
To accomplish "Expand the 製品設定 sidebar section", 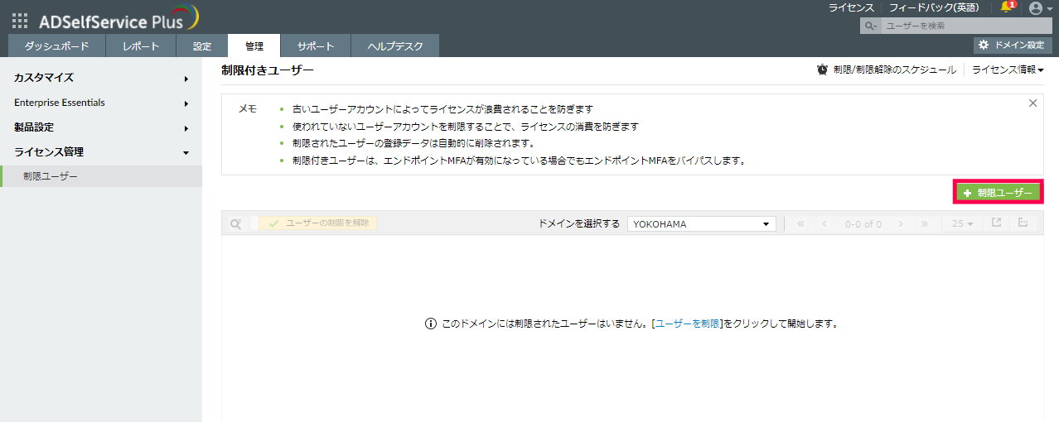I will [101, 127].
